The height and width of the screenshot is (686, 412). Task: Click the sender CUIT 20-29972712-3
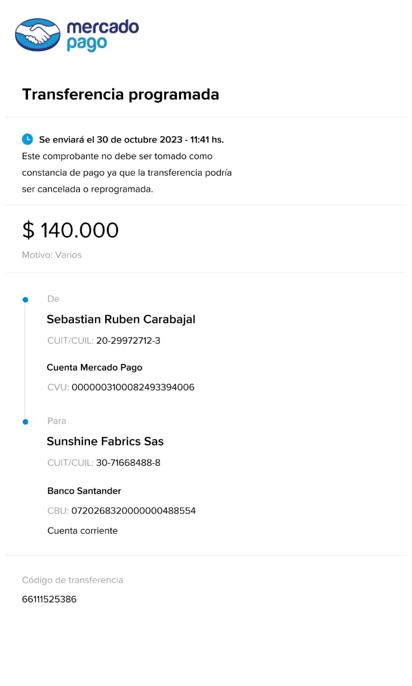[x=128, y=341]
